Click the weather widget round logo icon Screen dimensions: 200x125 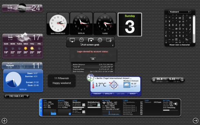(90, 78)
